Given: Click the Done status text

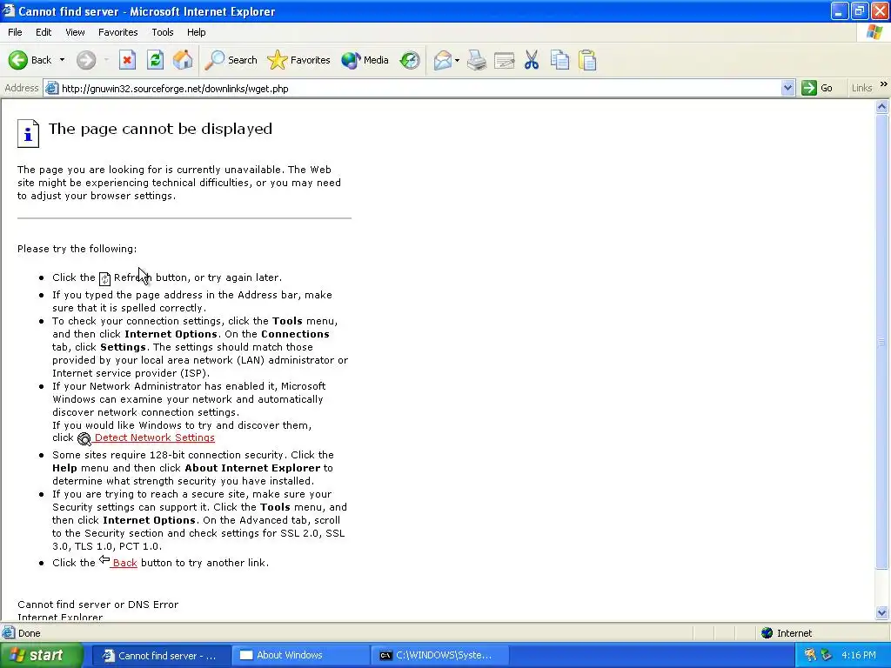Looking at the screenshot, I should pyautogui.click(x=29, y=633).
